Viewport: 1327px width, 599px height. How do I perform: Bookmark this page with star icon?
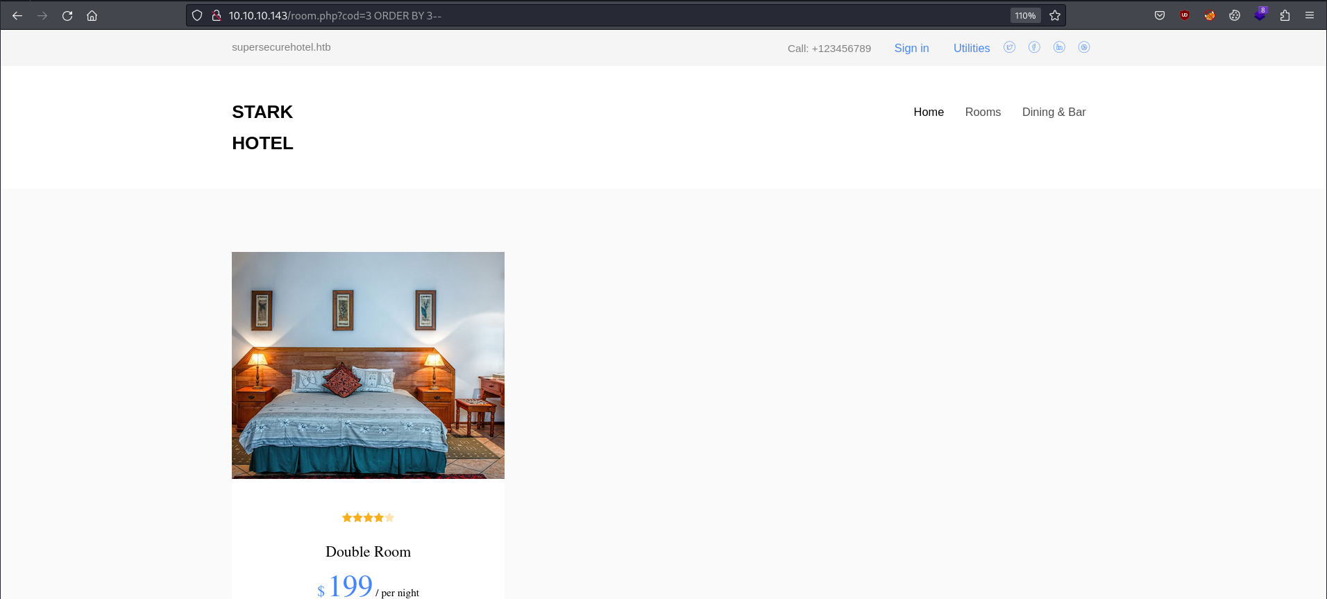pyautogui.click(x=1055, y=15)
